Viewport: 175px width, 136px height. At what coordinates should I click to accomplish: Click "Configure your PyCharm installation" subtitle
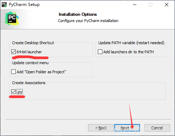(88, 21)
